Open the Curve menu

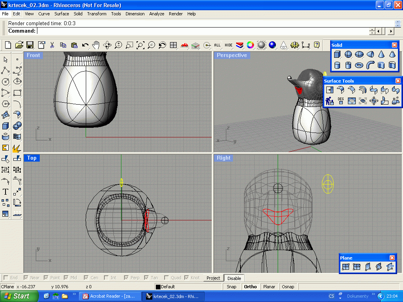44,14
